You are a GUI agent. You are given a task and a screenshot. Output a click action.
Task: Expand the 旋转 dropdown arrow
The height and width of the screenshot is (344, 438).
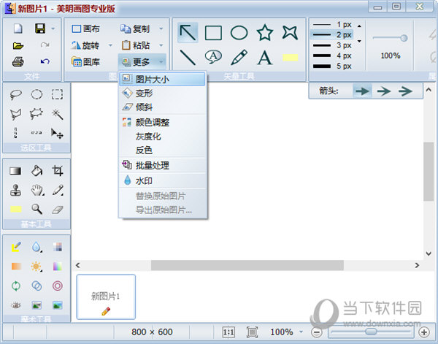click(x=110, y=45)
